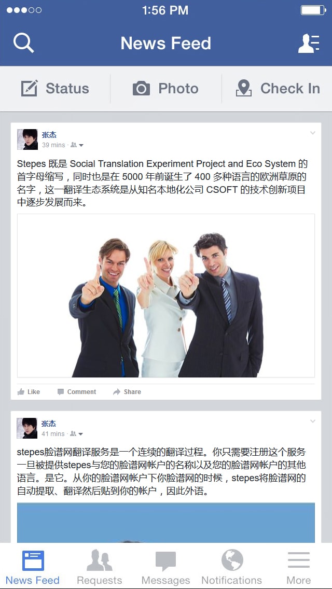Tap the Status compose icon
Viewport: 332px width, 589px height.
tap(30, 88)
